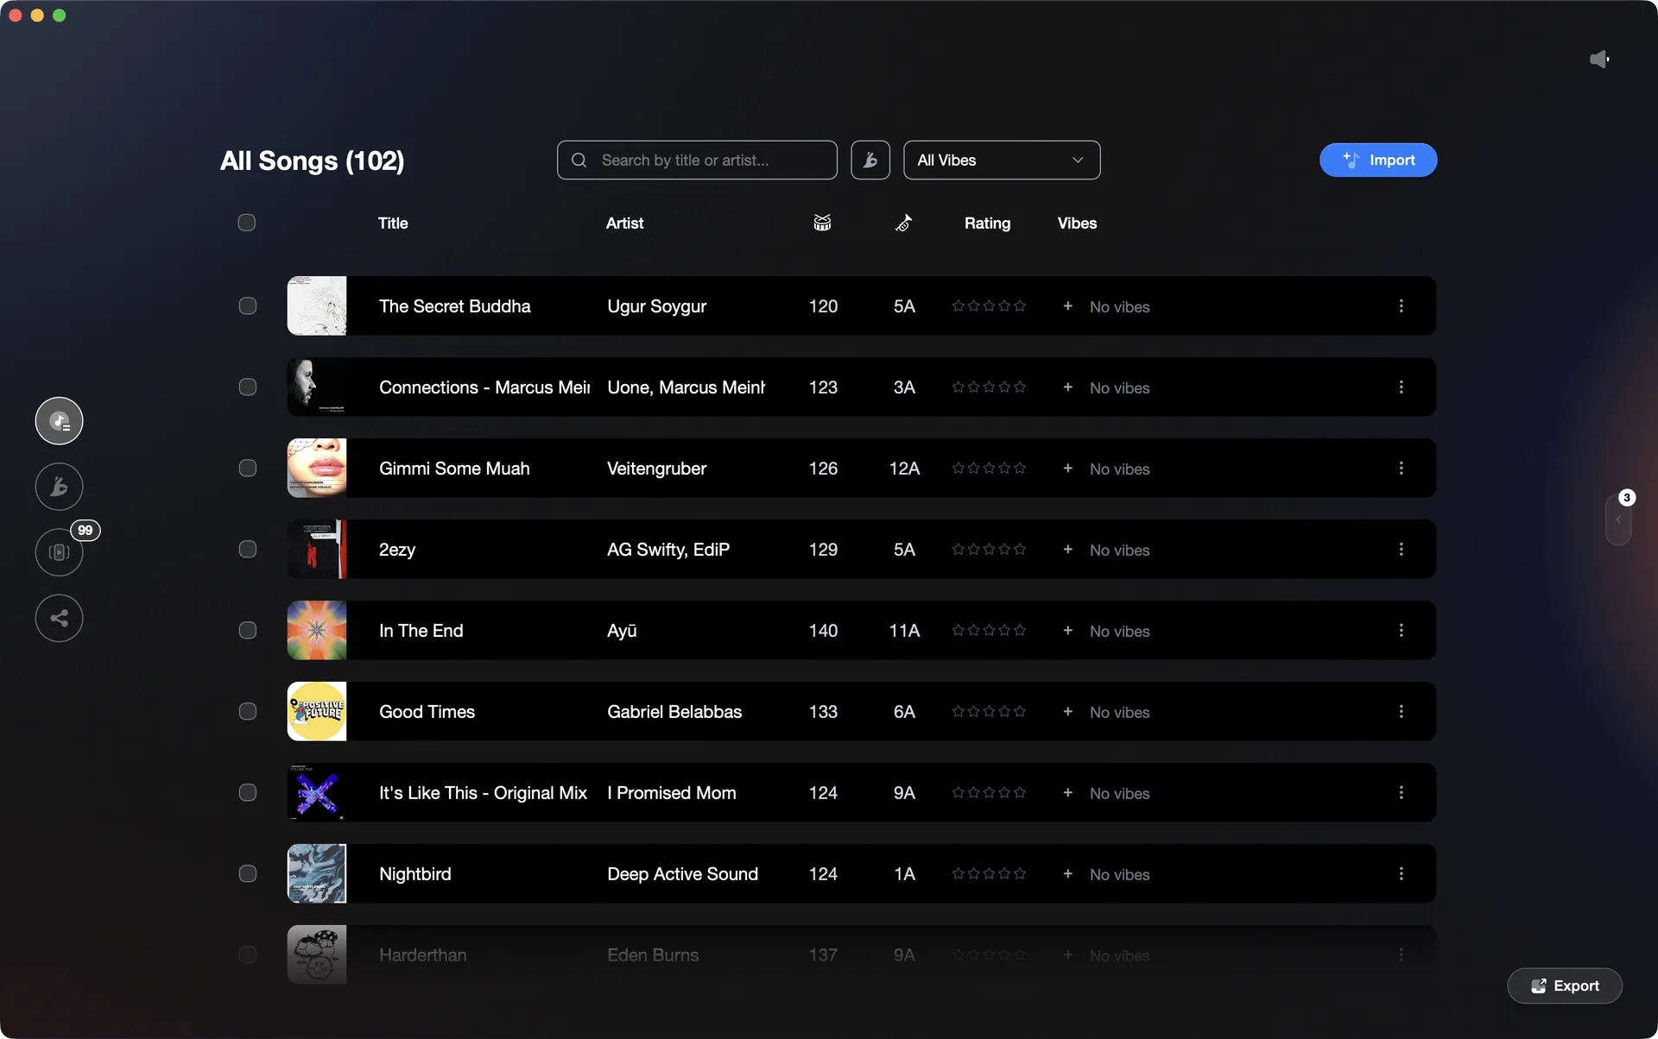Viewport: 1658px width, 1039px height.
Task: Click artist name Veitengruber
Action: pos(656,469)
